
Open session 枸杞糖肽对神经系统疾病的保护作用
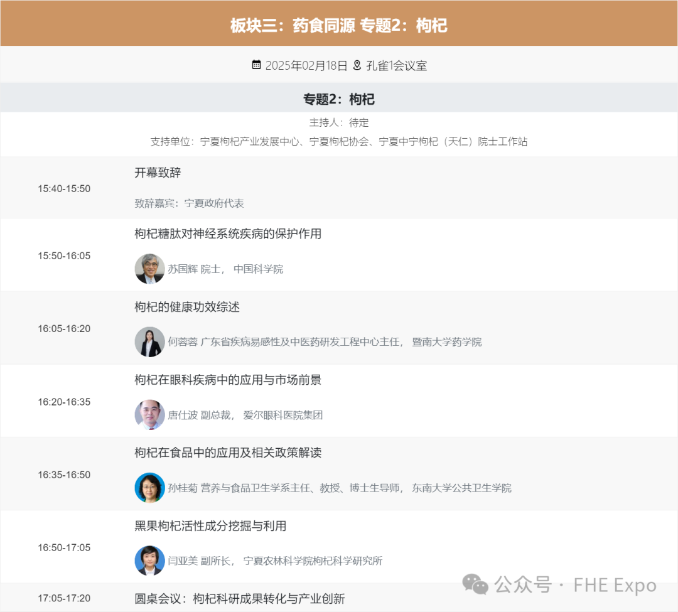pos(228,234)
